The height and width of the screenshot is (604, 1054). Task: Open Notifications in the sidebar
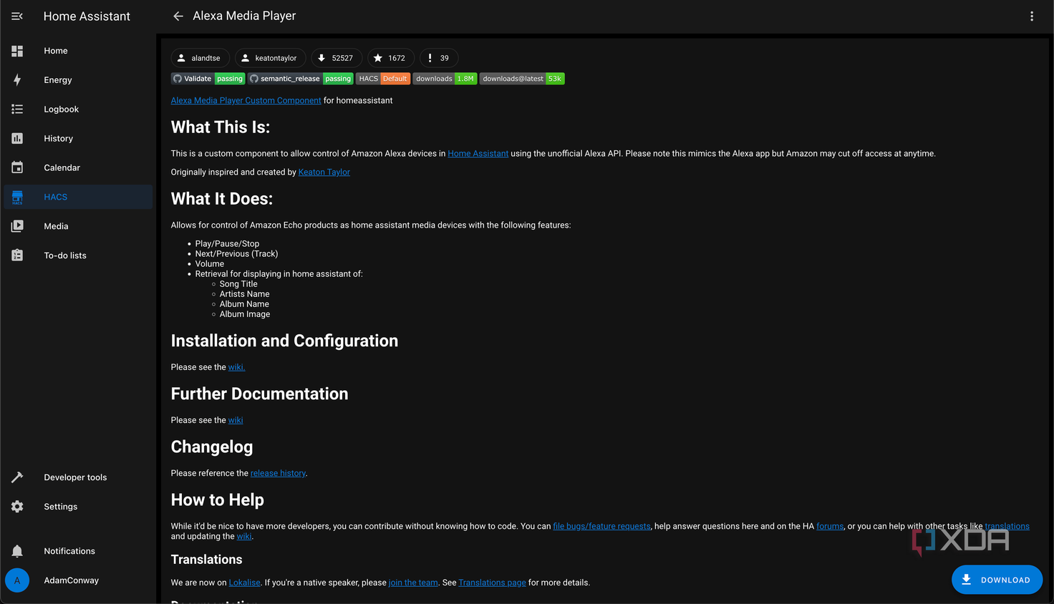click(x=78, y=551)
